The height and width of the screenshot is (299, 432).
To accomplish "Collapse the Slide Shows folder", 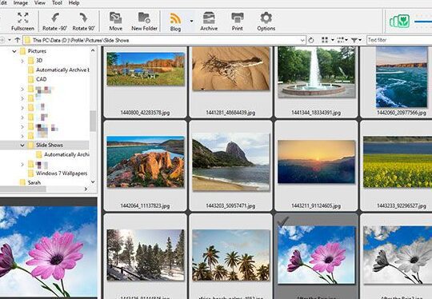I will (x=22, y=145).
